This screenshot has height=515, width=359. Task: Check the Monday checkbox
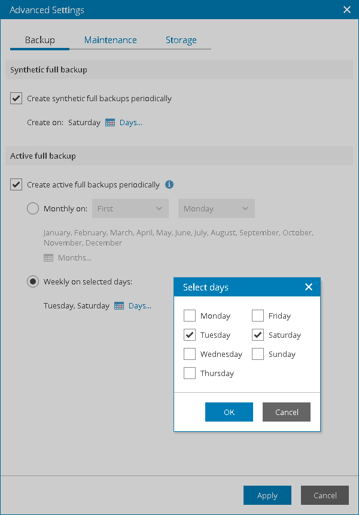tap(190, 316)
